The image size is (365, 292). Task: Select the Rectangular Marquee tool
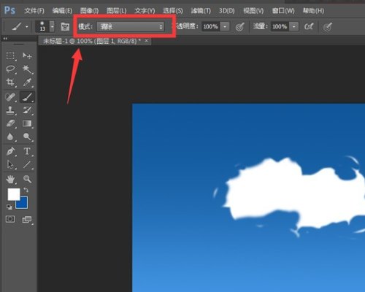click(10, 55)
